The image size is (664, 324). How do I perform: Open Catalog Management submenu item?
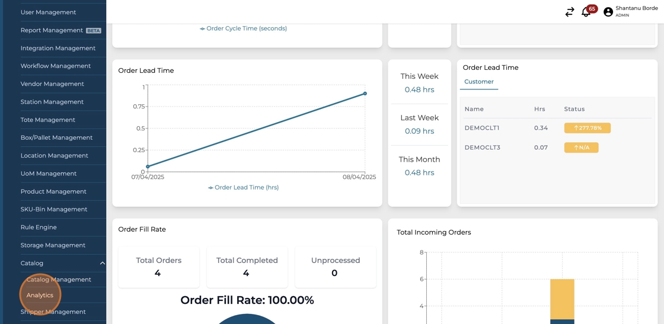pyautogui.click(x=59, y=280)
